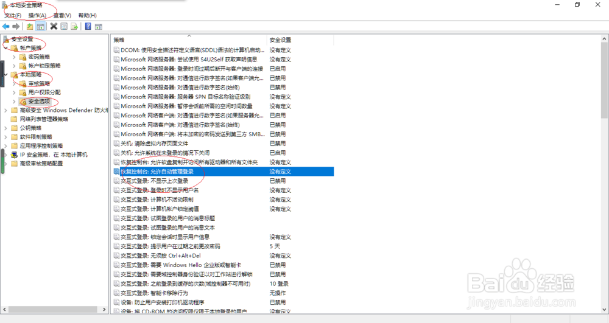Expand the 应用程序控制策略 tree node
The height and width of the screenshot is (323, 609).
(x=6, y=146)
